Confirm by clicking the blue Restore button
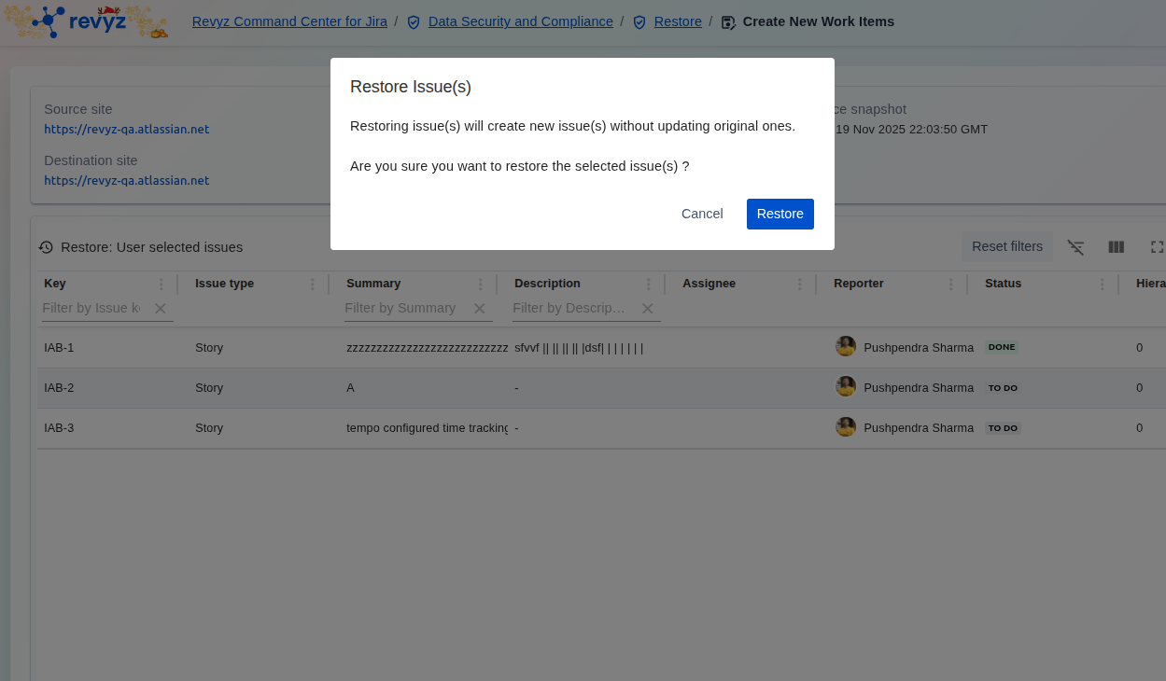1166x681 pixels. pos(780,214)
